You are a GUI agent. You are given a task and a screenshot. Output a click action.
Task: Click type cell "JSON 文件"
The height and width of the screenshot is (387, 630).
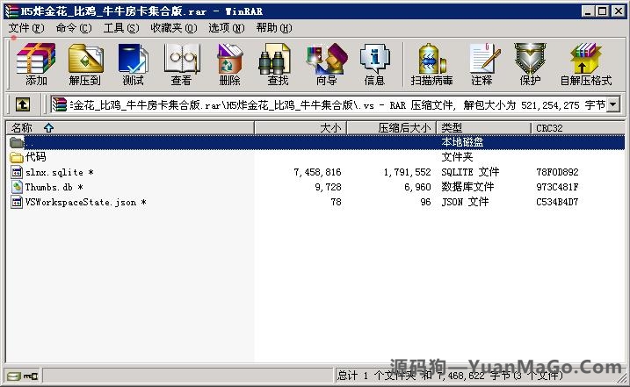click(x=465, y=202)
